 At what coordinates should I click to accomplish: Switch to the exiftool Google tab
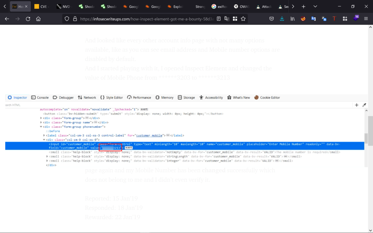(x=220, y=7)
